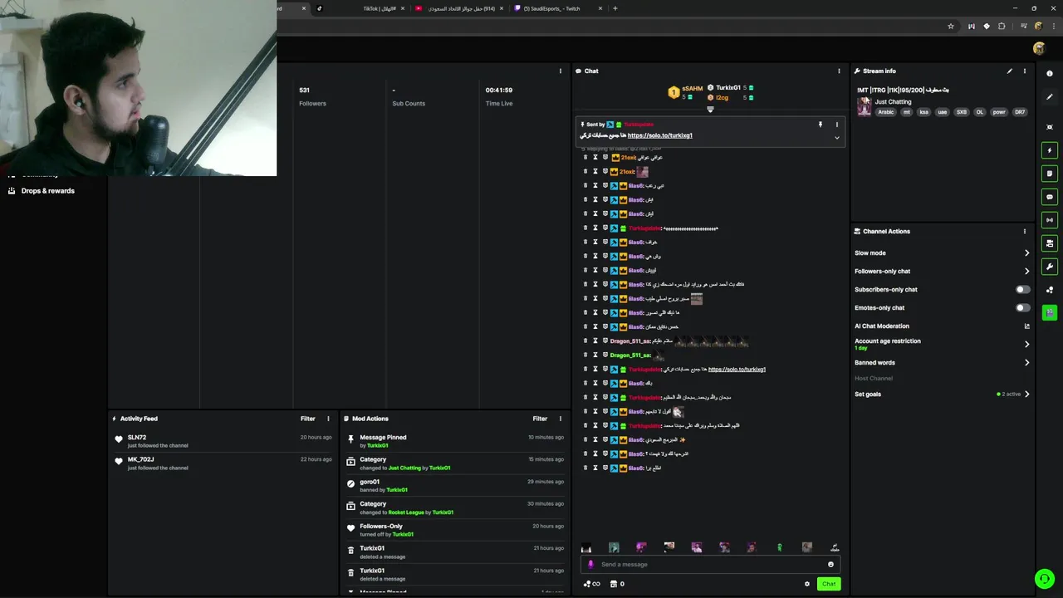
Task: Open a new browser tab
Action: click(x=615, y=8)
